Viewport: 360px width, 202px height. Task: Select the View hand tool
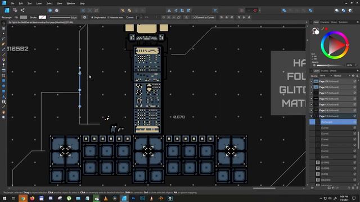(3, 112)
